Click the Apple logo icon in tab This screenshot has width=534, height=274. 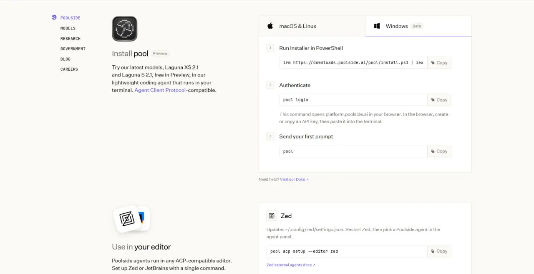point(270,26)
